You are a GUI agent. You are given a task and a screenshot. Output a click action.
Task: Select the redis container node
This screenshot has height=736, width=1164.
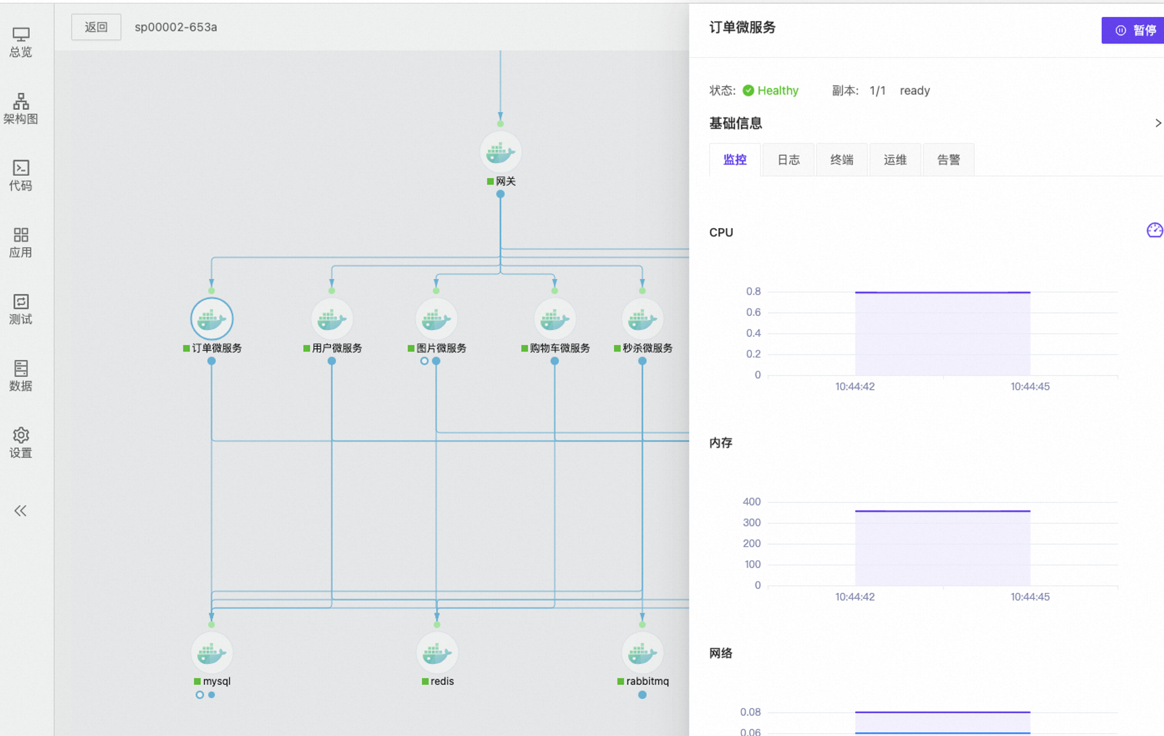click(x=436, y=653)
